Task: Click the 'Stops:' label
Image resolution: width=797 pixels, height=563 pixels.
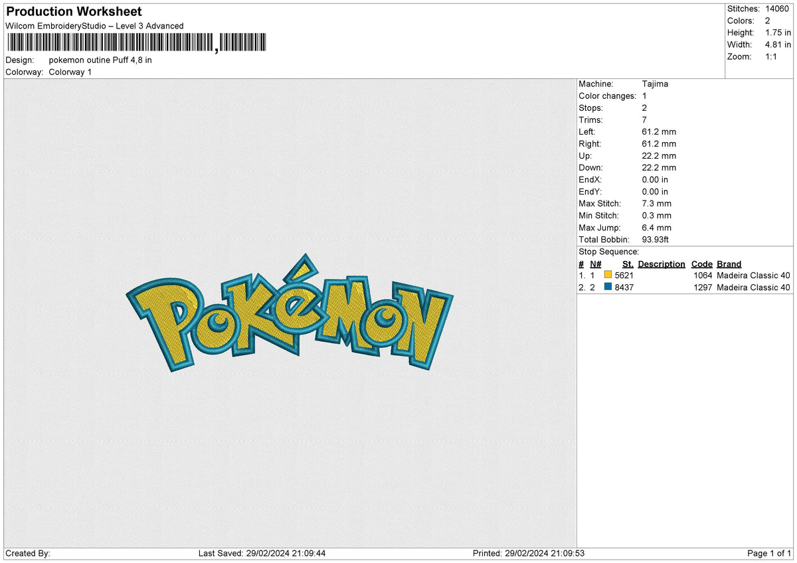Action: tap(591, 108)
